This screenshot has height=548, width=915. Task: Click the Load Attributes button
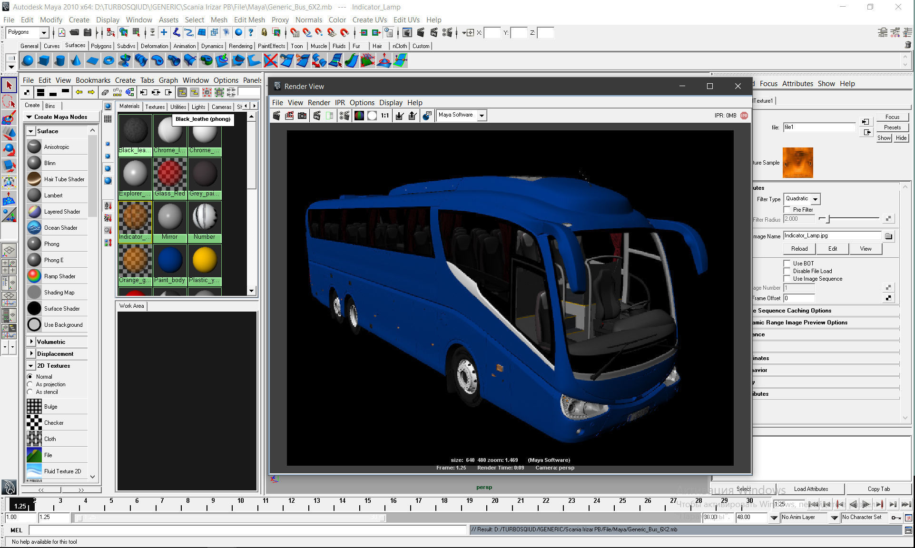pyautogui.click(x=811, y=489)
